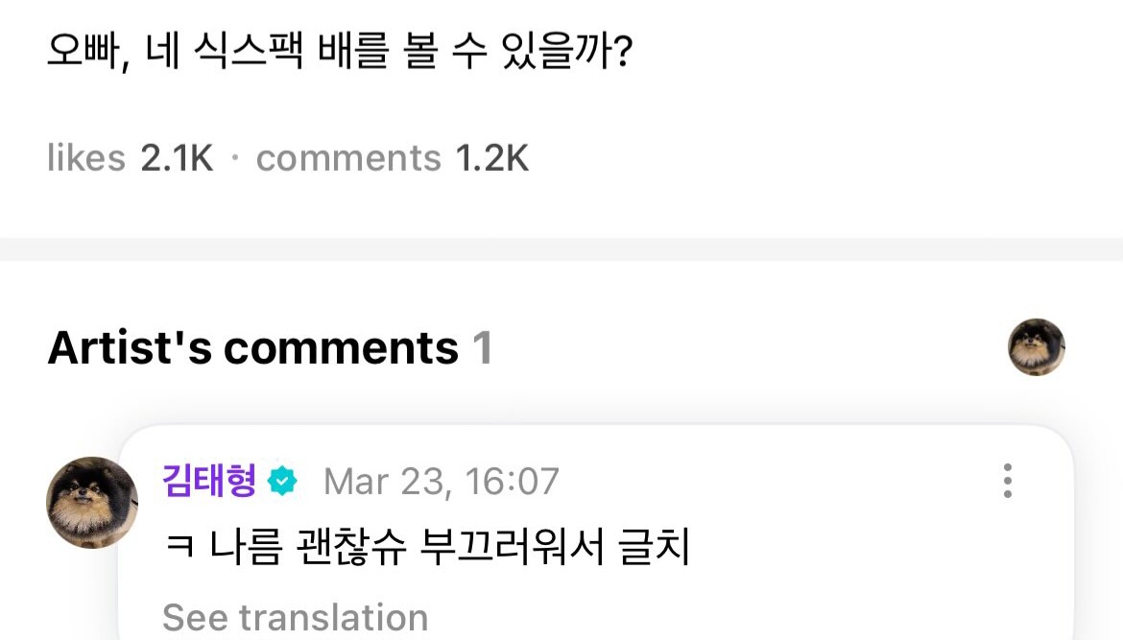Click the word comments below the post

(348, 158)
